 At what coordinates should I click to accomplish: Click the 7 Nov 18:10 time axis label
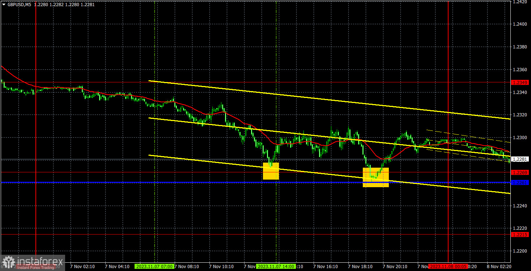tap(361, 266)
